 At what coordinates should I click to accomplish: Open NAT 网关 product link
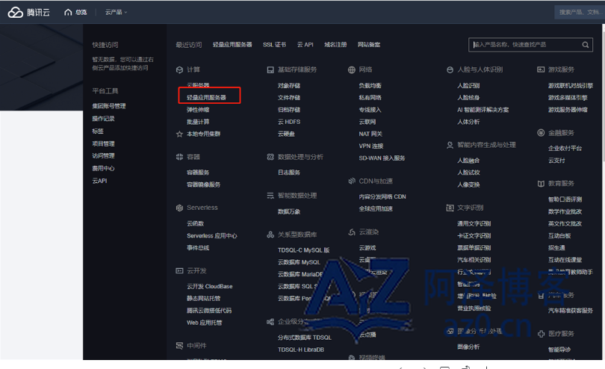[370, 134]
